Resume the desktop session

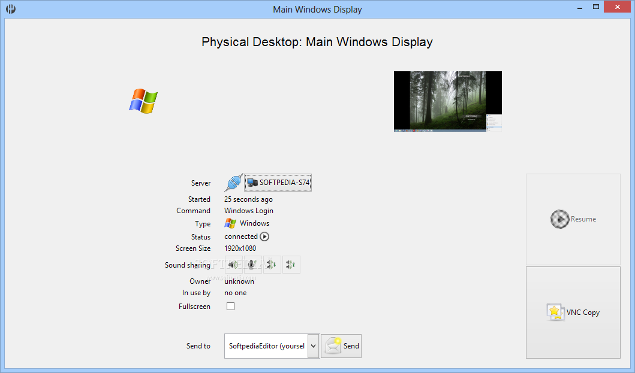pos(573,219)
